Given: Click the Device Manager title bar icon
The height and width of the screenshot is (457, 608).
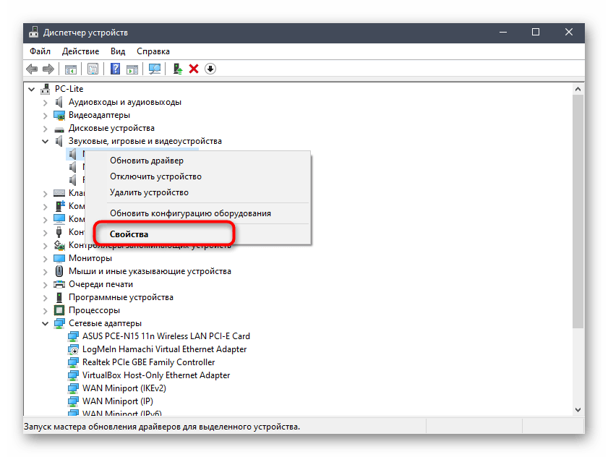Looking at the screenshot, I should 34,33.
